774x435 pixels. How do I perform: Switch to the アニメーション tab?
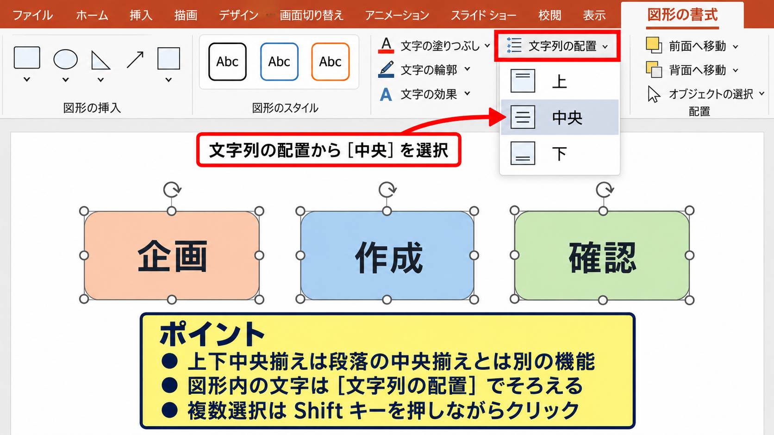coord(397,15)
